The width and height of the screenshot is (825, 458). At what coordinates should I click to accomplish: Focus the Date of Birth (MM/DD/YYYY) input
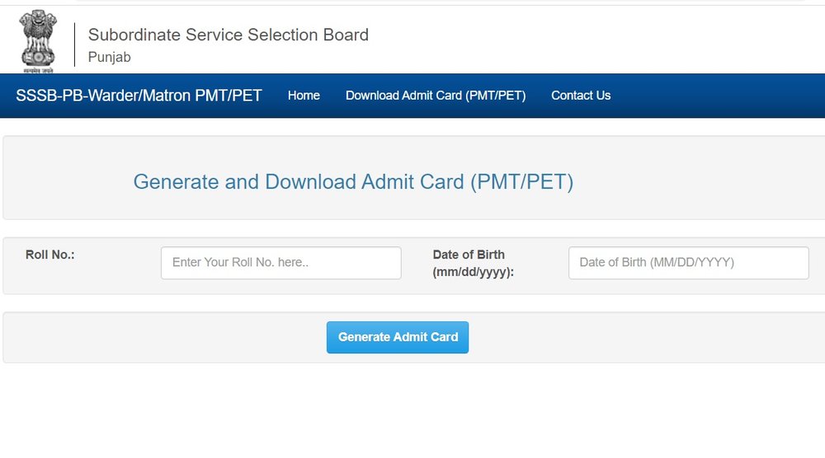pos(688,263)
